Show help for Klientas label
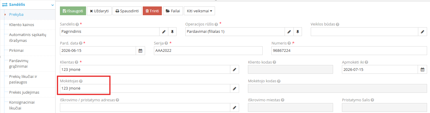Image resolution: width=430 pixels, height=113 pixels. point(77,62)
